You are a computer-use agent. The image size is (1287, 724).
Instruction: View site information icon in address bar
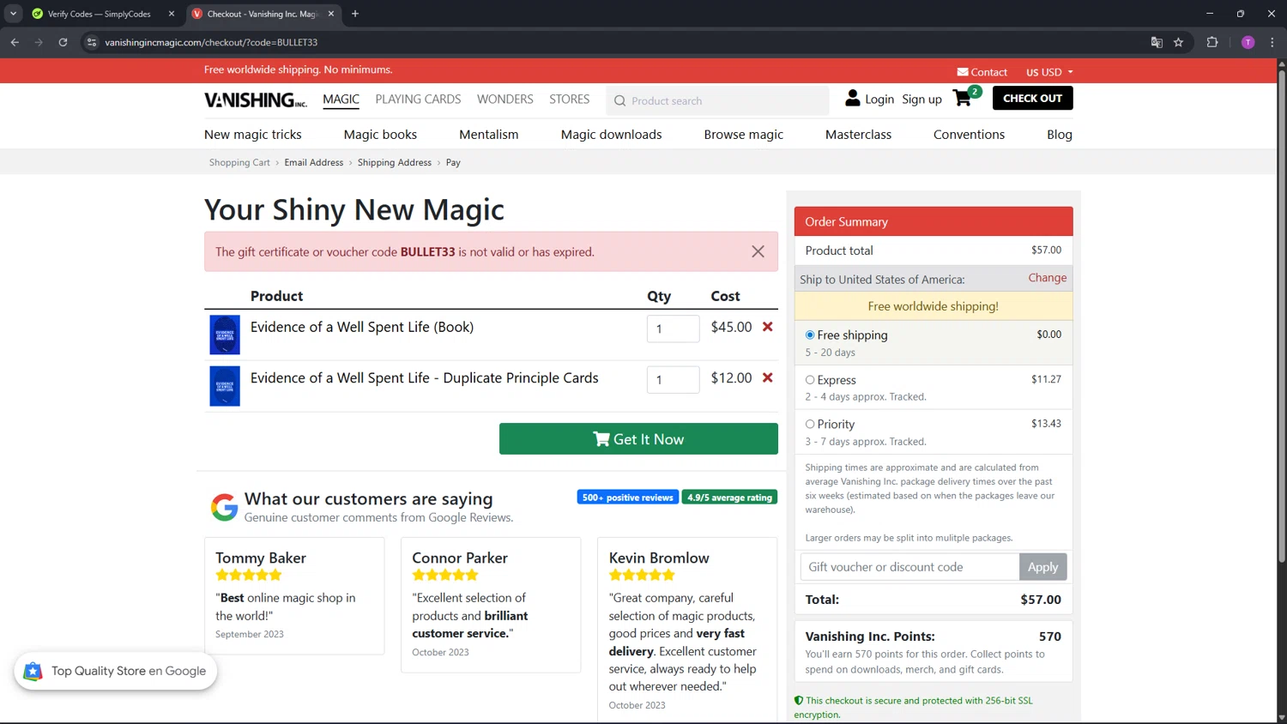(x=92, y=42)
